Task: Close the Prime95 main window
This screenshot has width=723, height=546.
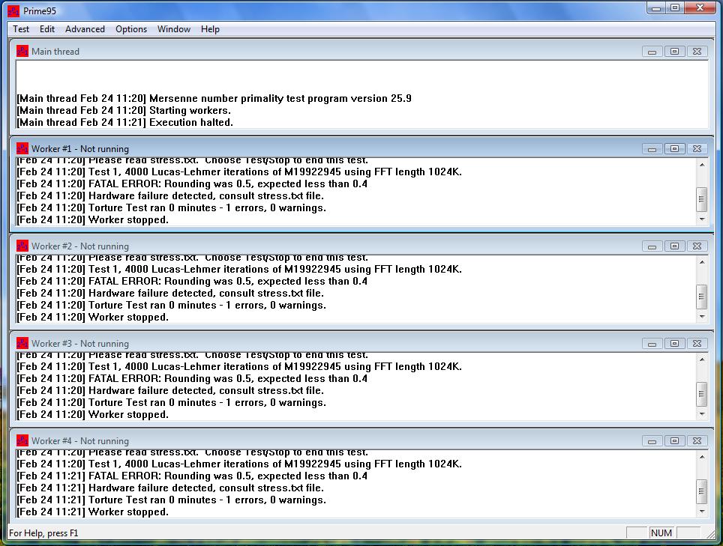Action: tap(700, 7)
